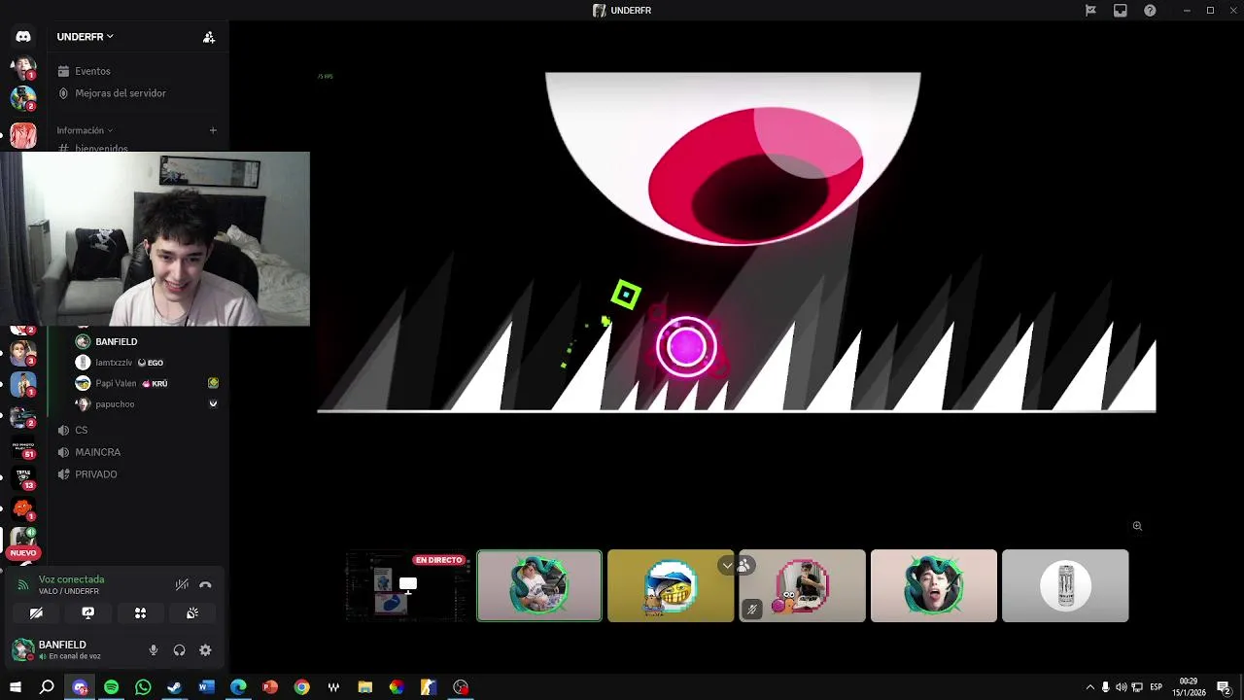Open server with badge 13 in sidebar
Screen dimensions: 1244x700
point(23,478)
